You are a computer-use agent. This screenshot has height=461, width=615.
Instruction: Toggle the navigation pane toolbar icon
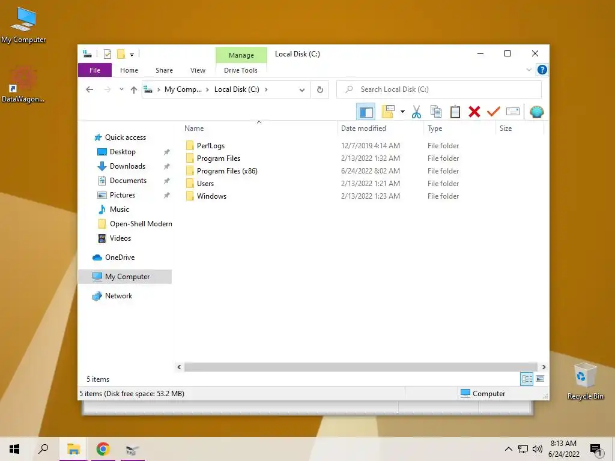click(x=366, y=112)
